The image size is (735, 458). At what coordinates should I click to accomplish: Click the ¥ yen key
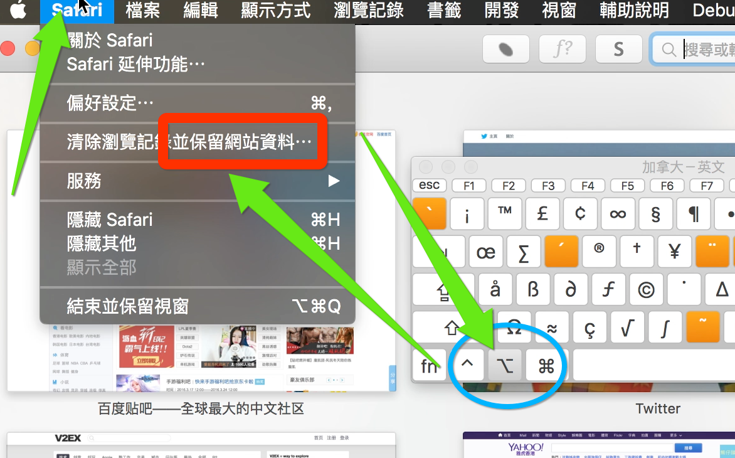click(675, 252)
